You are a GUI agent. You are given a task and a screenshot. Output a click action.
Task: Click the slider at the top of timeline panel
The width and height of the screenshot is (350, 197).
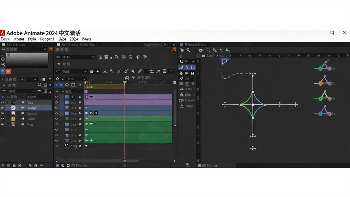click(x=153, y=45)
